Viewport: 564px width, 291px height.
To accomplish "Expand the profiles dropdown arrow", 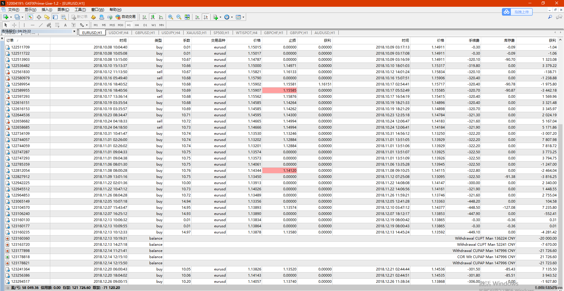I will pyautogui.click(x=22, y=17).
